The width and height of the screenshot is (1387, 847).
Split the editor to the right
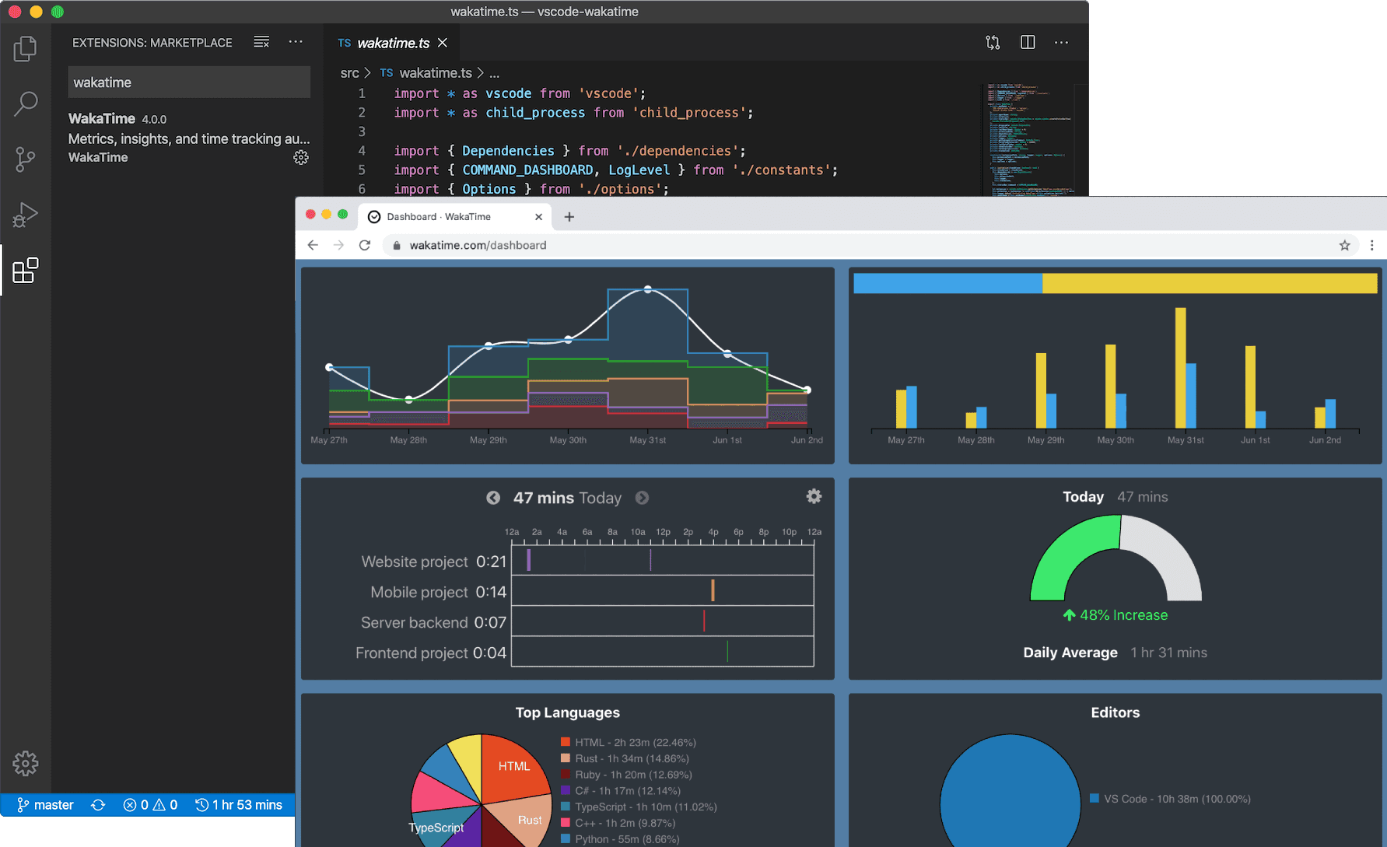point(1028,43)
